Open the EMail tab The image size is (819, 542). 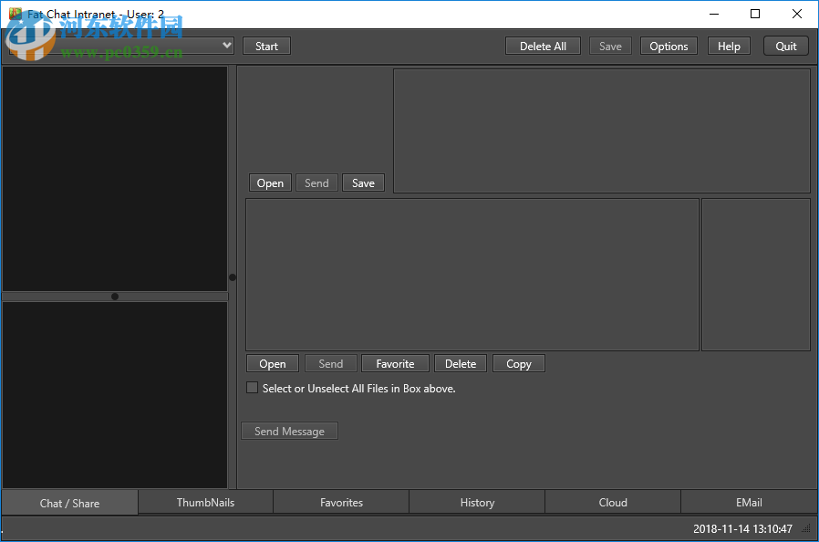point(749,502)
